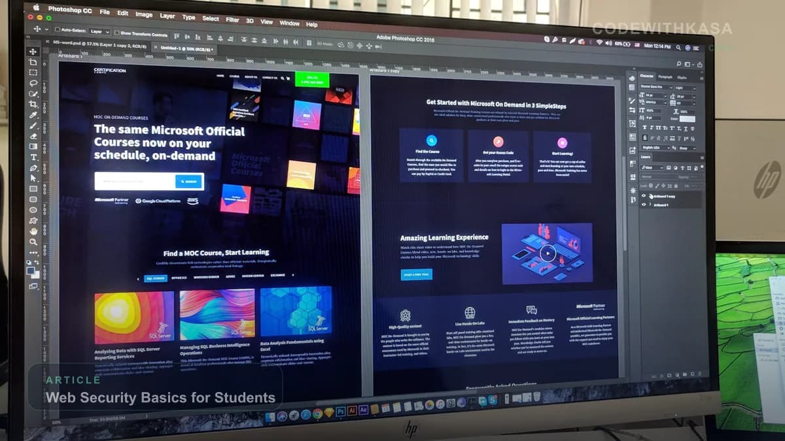
Task: Select the Ellipse shape tool
Action: click(33, 209)
